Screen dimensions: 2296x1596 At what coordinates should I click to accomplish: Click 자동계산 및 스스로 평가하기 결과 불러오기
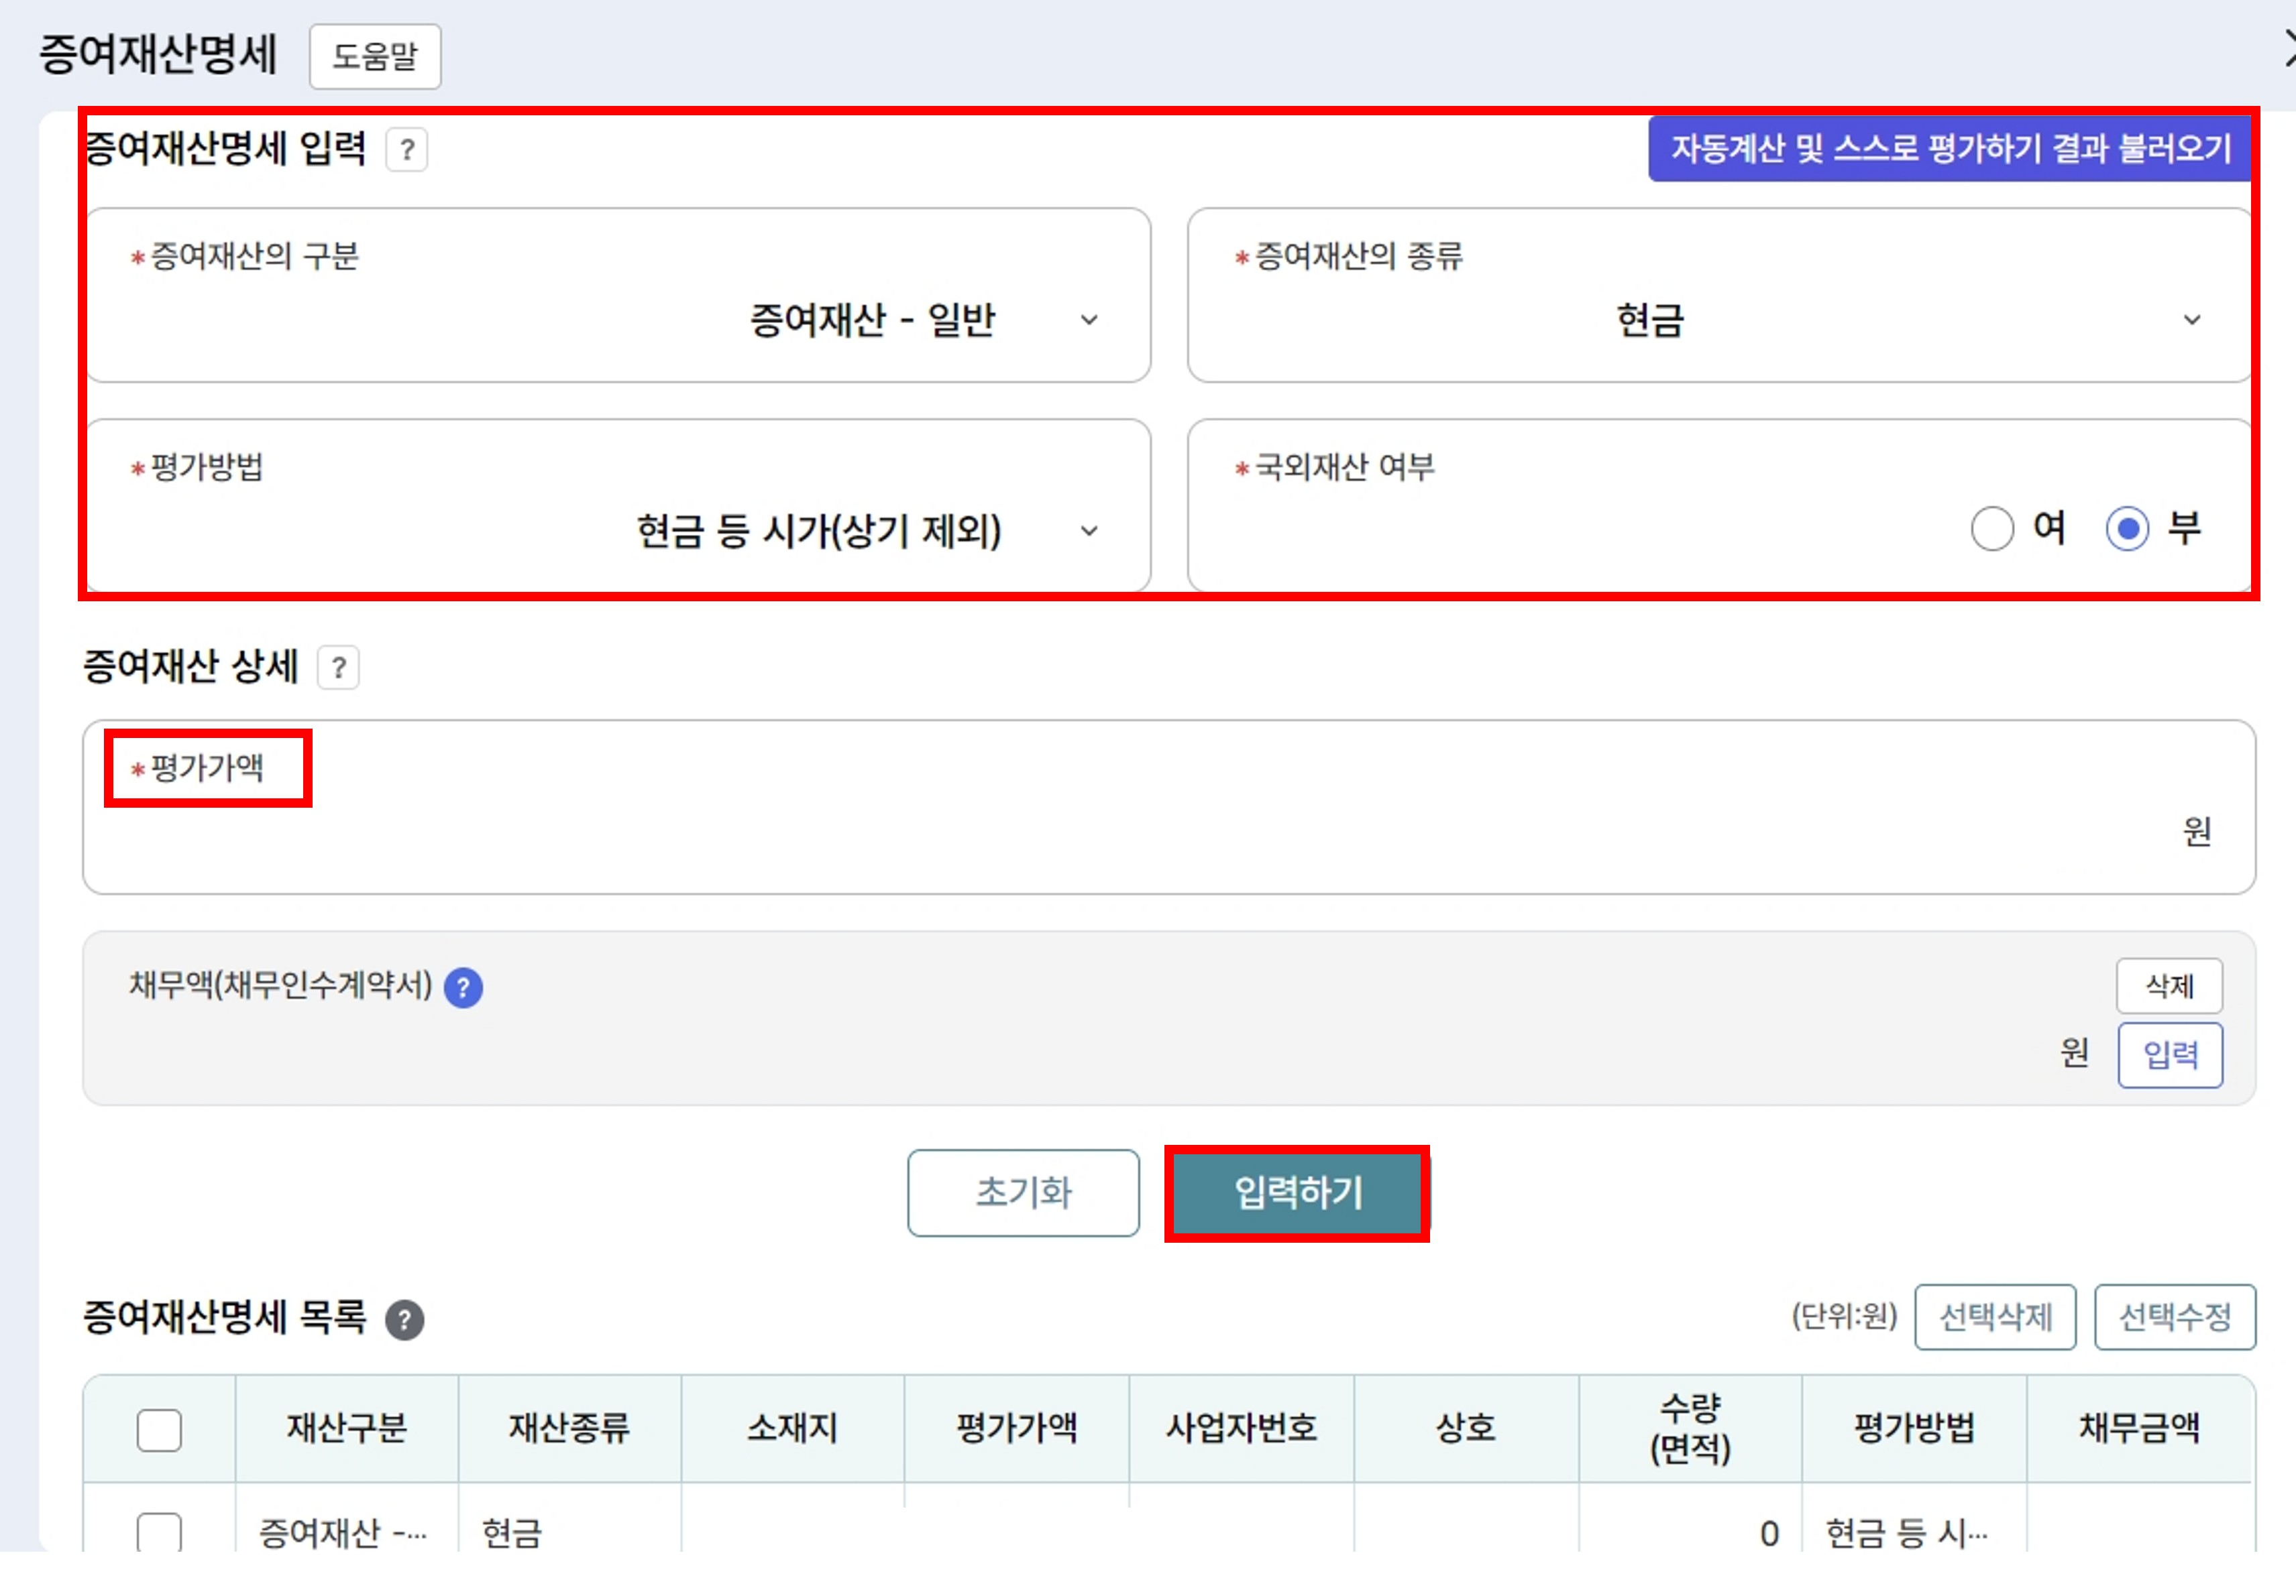1950,149
